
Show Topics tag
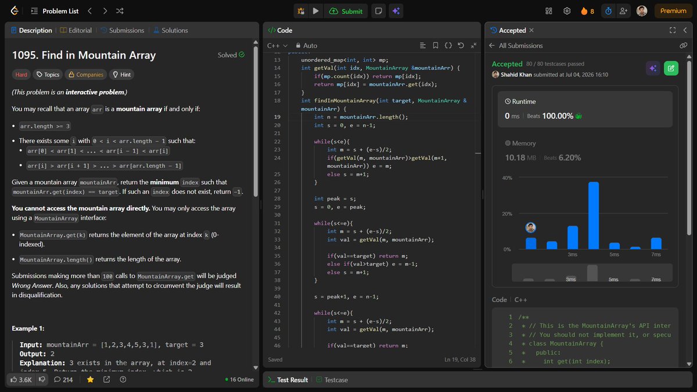[x=48, y=74]
